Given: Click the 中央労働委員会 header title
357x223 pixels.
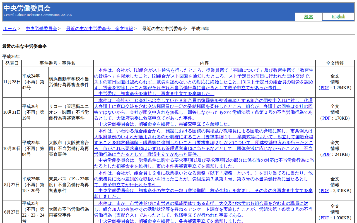Looking at the screenshot, I should coord(27,8).
